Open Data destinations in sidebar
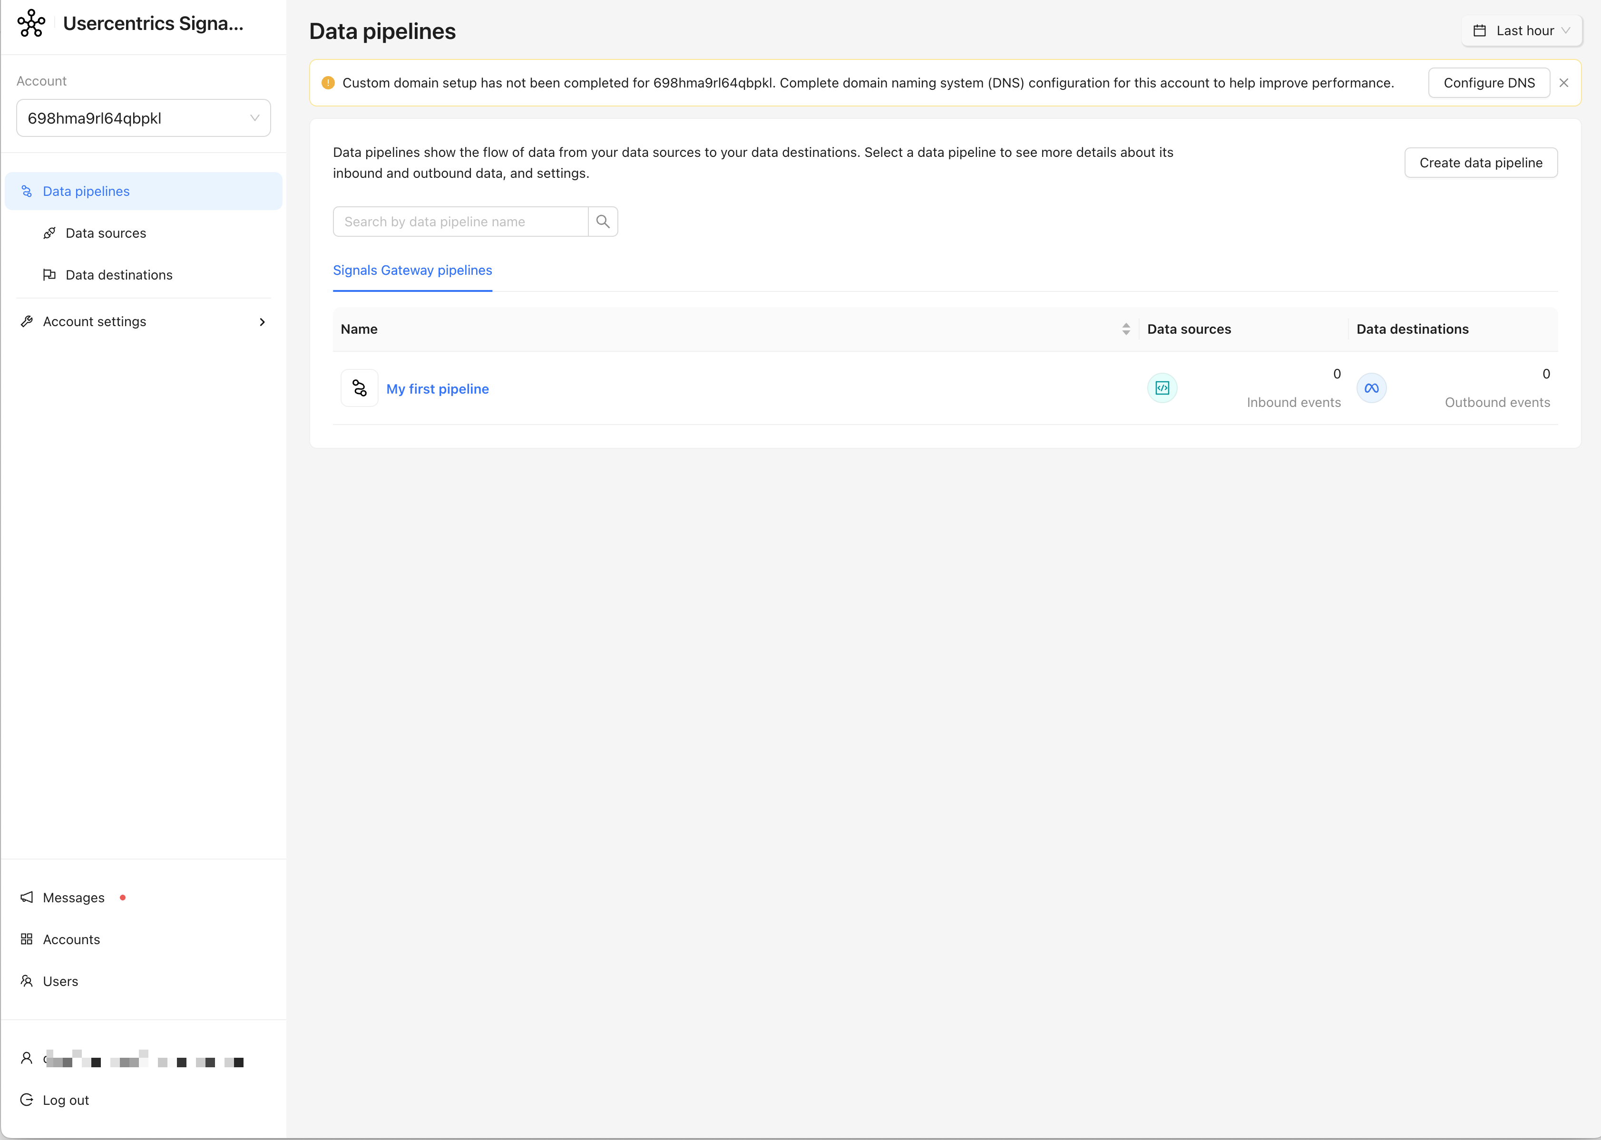1601x1140 pixels. (118, 275)
